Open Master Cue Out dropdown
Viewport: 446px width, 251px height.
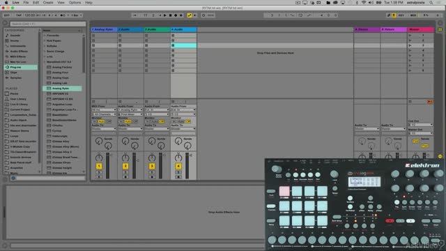(421, 125)
